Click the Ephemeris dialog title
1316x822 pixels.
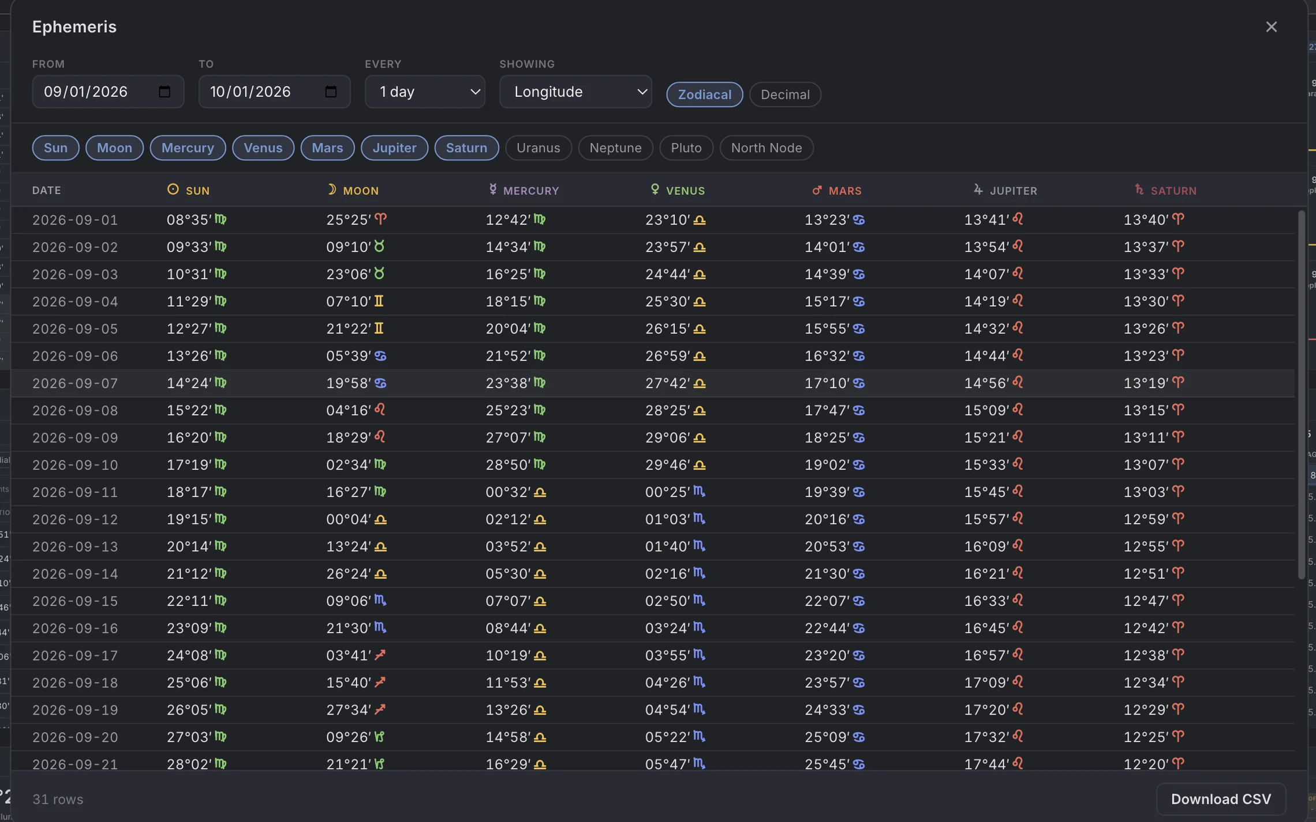click(74, 27)
